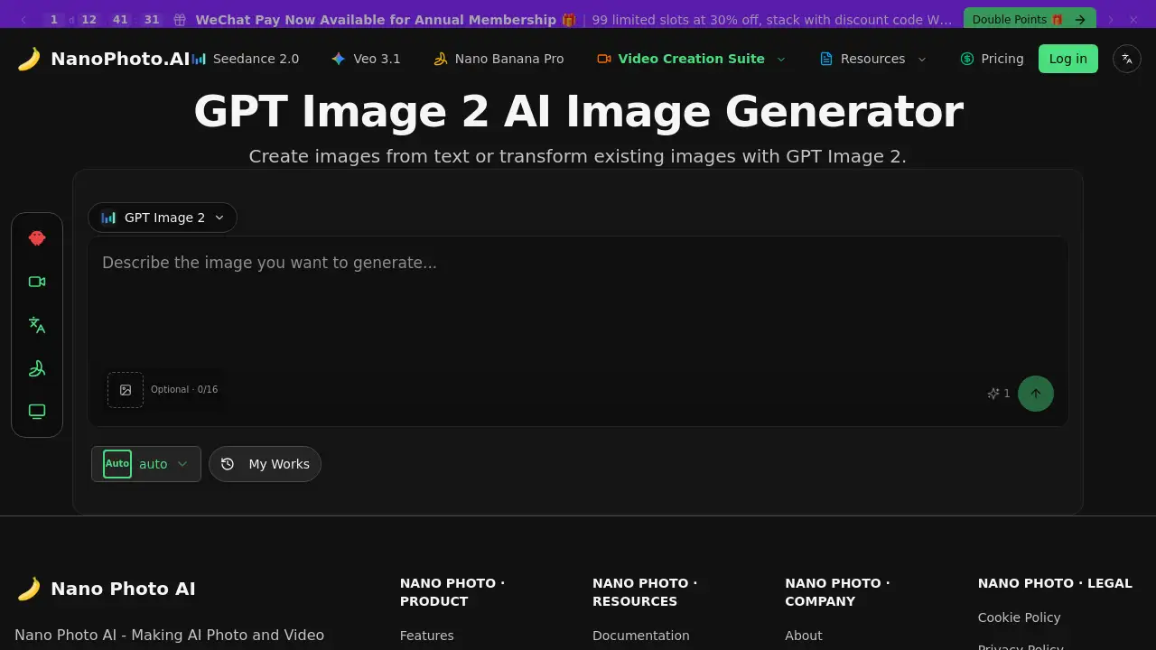Expand the Video Creation Suite menu

click(691, 59)
